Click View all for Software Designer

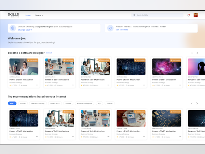[49, 53]
